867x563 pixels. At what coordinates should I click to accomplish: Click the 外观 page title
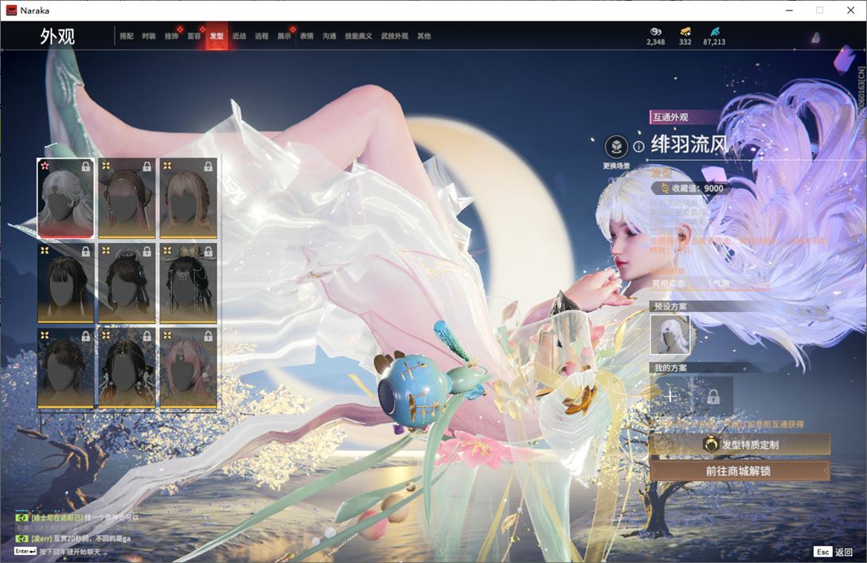click(57, 37)
